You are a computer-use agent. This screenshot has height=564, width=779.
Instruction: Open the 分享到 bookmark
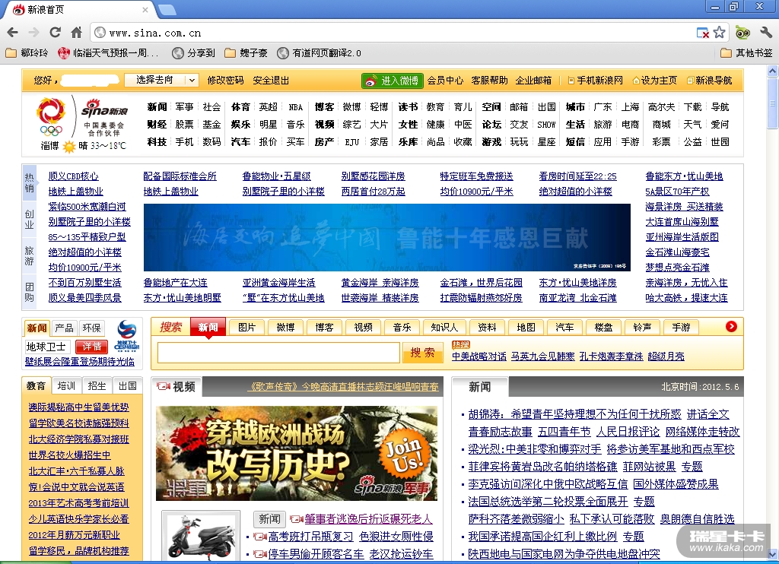(x=193, y=52)
